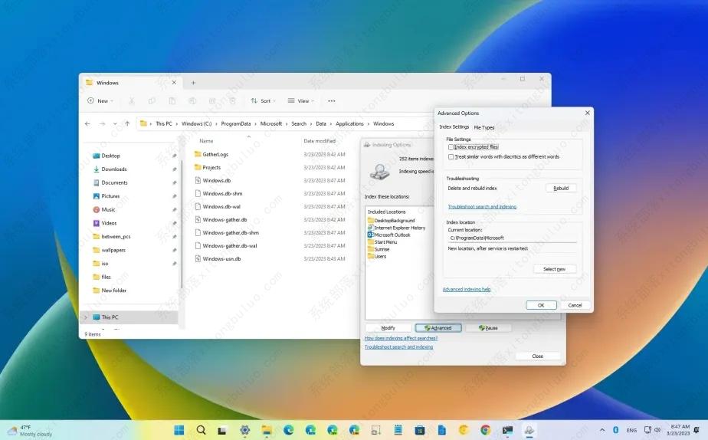Add a new File Explorer tab
708x440 pixels.
(x=193, y=83)
